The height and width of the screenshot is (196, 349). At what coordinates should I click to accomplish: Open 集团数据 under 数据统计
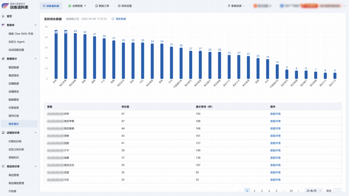[14, 67]
